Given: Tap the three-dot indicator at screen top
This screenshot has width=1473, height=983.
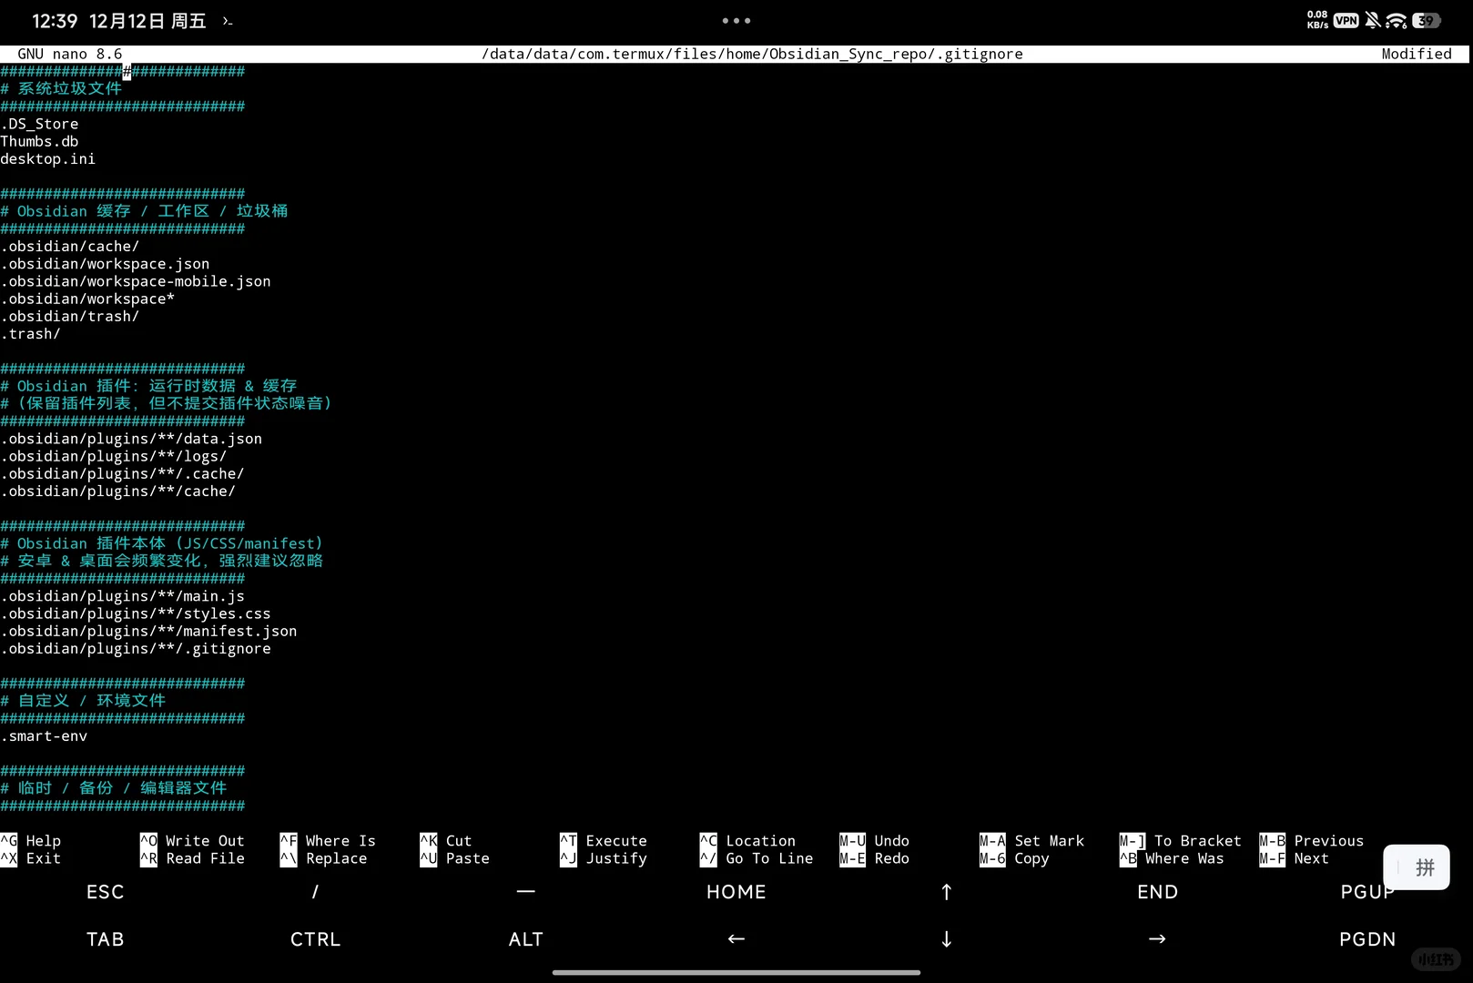Looking at the screenshot, I should (x=736, y=20).
